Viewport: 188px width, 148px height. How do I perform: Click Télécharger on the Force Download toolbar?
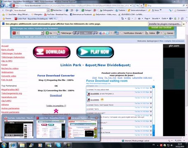pos(64,33)
